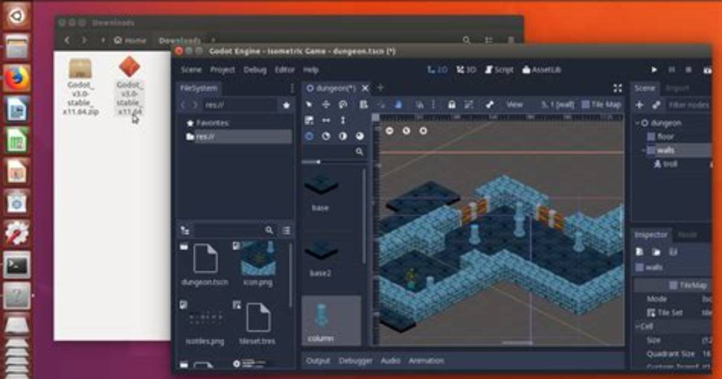Collapse the Cell section in the Inspector

(637, 326)
